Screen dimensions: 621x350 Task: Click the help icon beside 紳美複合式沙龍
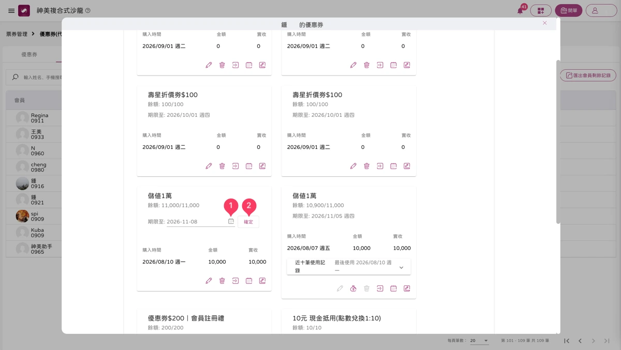pyautogui.click(x=87, y=11)
